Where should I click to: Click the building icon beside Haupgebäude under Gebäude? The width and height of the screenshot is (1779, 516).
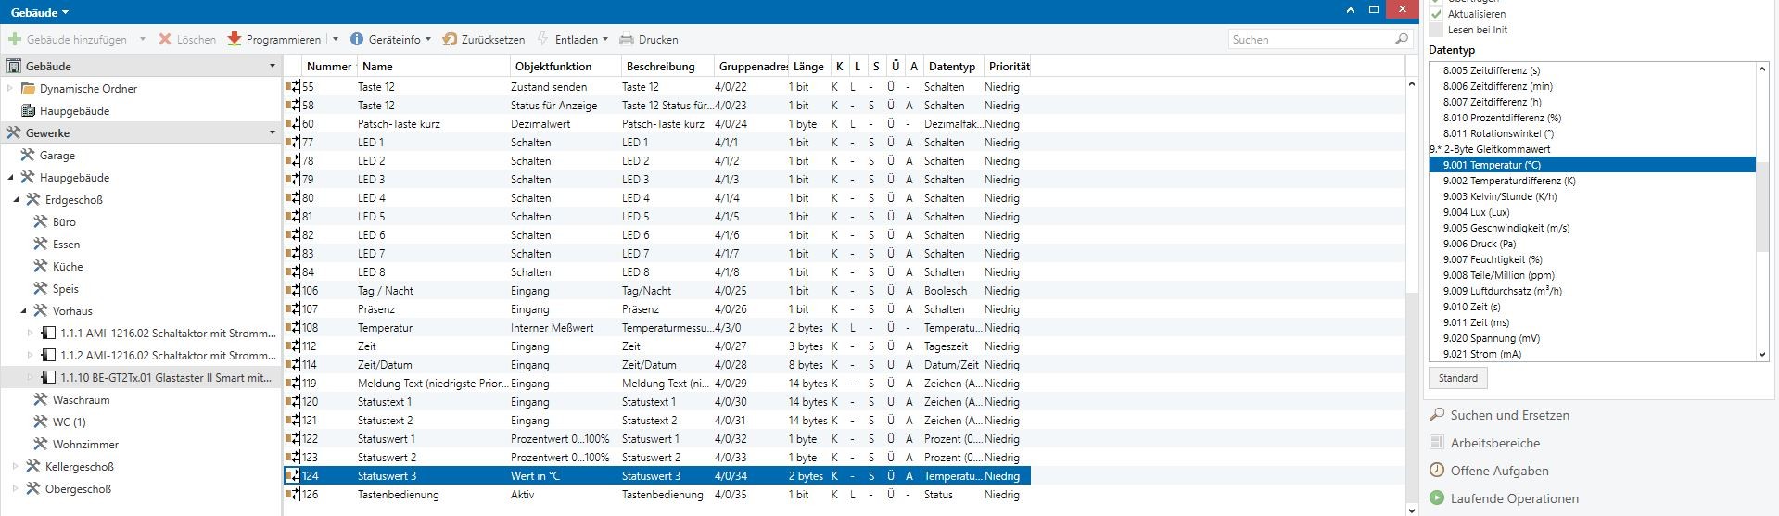pyautogui.click(x=28, y=111)
